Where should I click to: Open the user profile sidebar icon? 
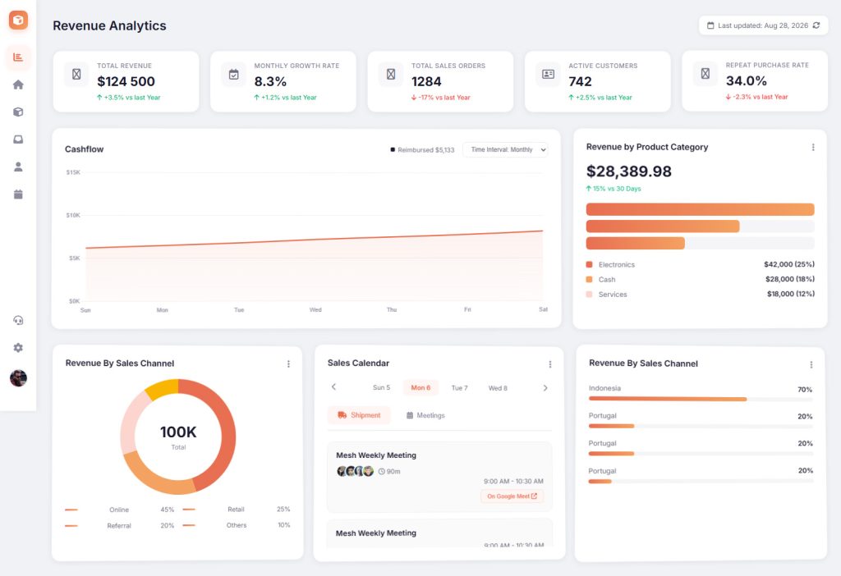tap(18, 167)
